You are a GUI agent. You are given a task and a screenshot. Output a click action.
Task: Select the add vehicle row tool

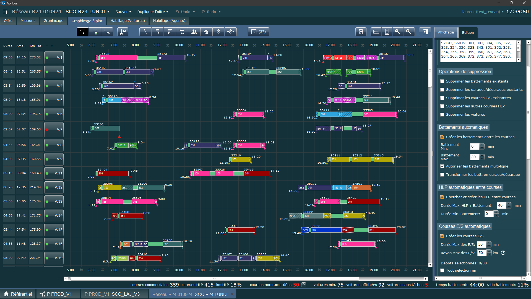[95, 32]
